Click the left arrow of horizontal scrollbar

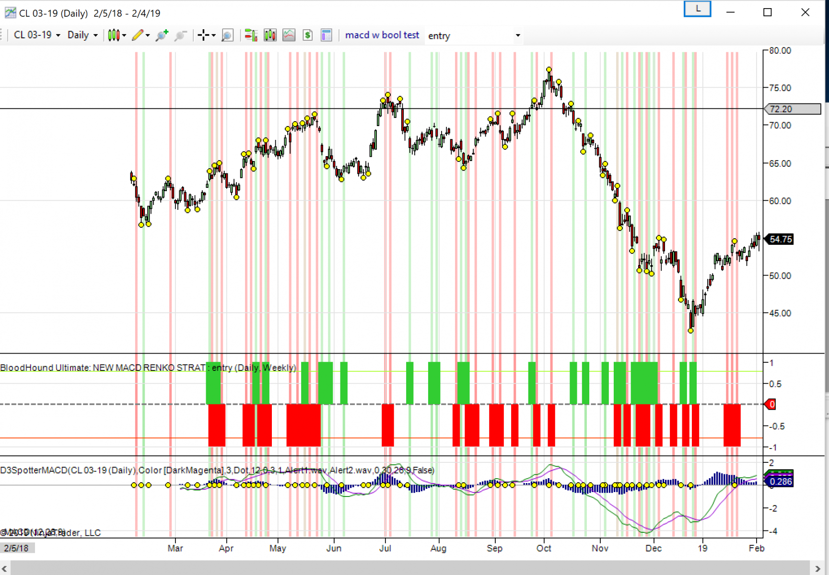pyautogui.click(x=5, y=568)
